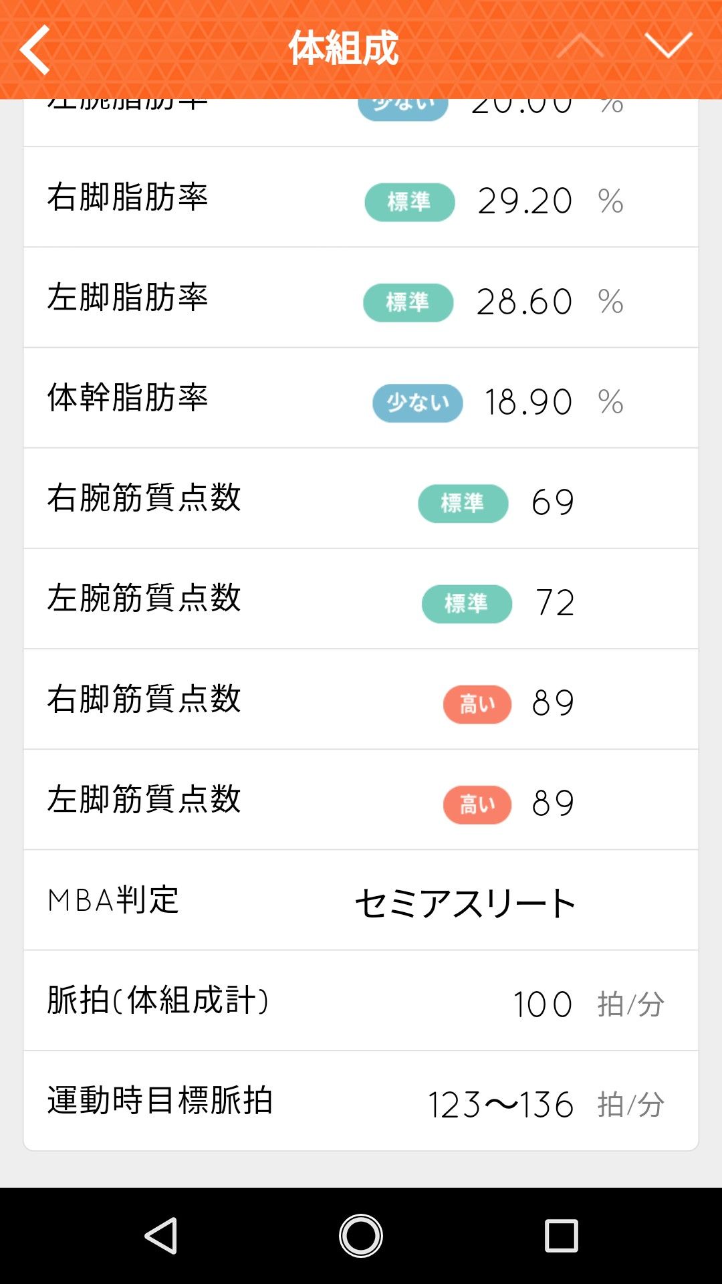Select 脈拍(体組成計) row label

coord(158,1000)
